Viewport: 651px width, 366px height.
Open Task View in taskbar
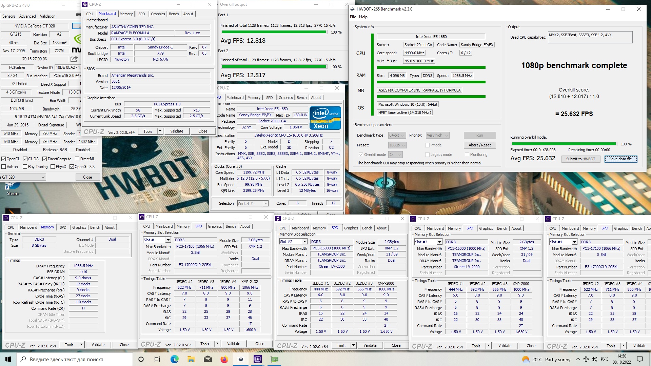click(157, 359)
